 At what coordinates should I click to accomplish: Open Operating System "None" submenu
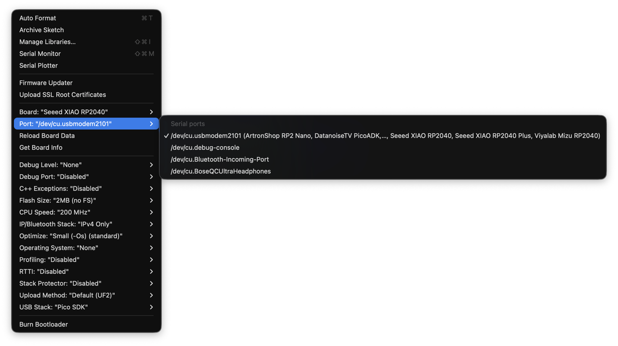pyautogui.click(x=86, y=248)
